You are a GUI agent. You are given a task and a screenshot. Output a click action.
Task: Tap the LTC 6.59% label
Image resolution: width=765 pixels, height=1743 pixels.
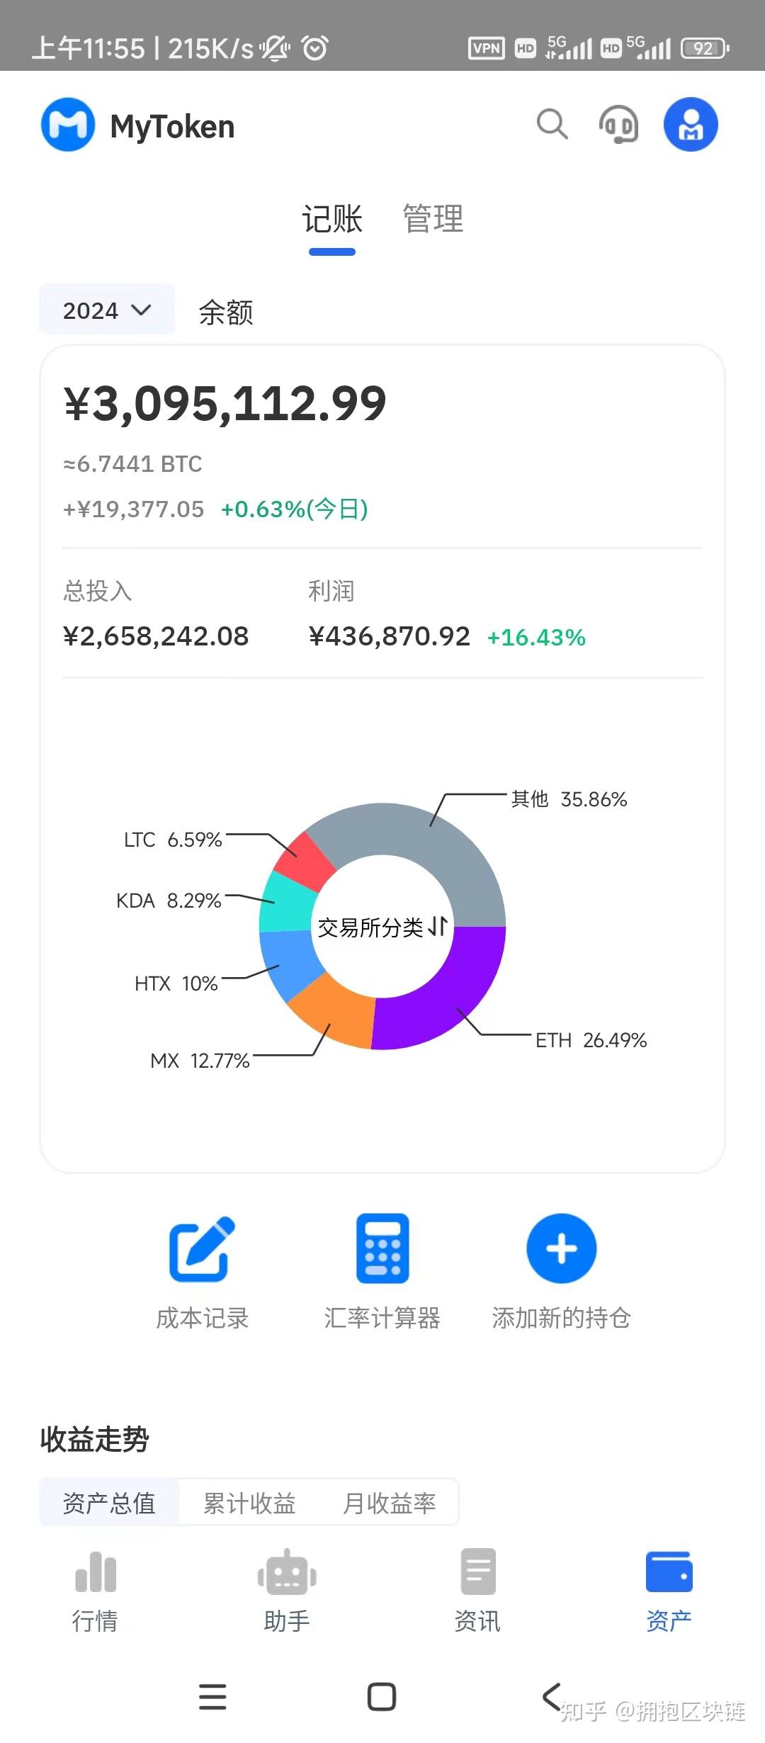173,840
